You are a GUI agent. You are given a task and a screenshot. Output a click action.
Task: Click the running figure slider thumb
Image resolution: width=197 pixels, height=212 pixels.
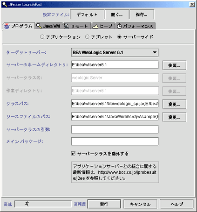click(27, 204)
